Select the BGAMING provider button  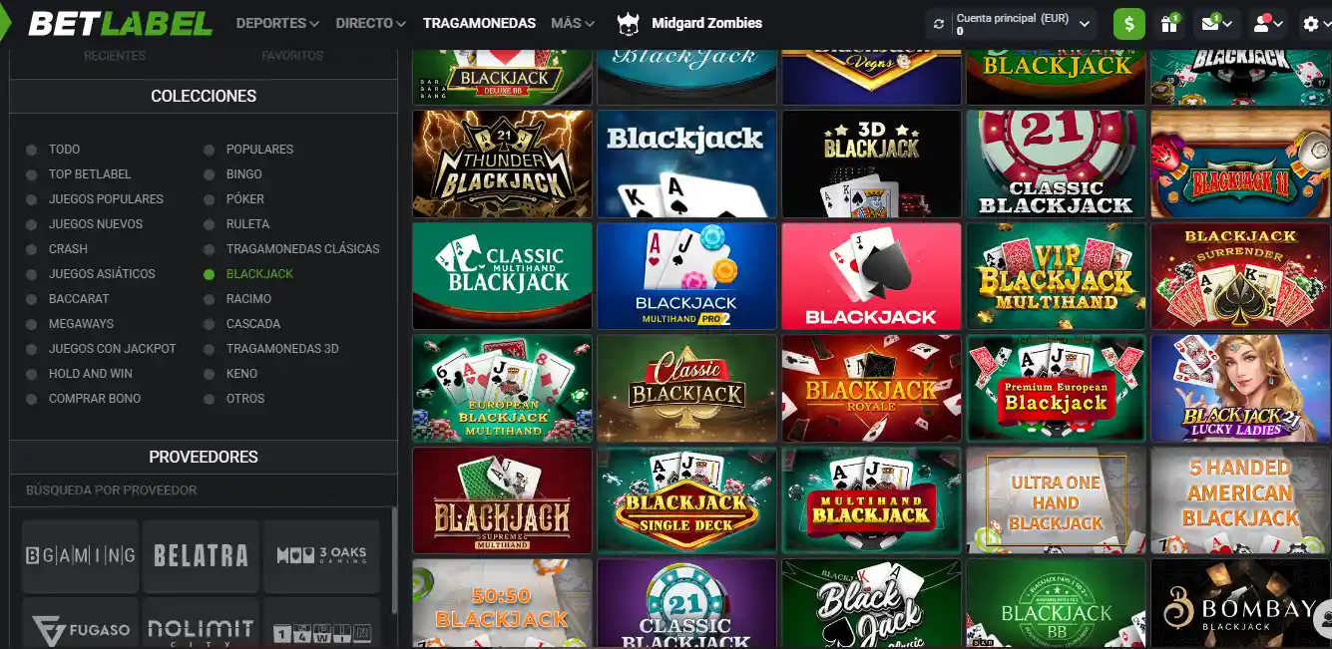[x=79, y=555]
